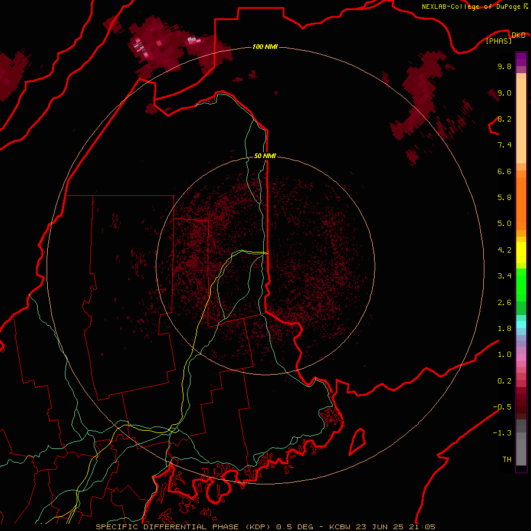Click the -1.3 scale value label

coord(502,433)
